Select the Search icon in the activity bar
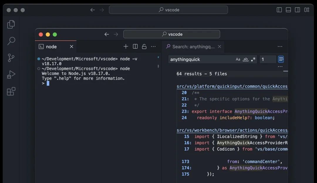 tap(11, 41)
